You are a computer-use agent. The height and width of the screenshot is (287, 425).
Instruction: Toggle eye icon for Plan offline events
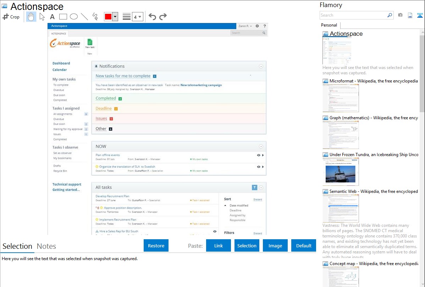coord(259,155)
